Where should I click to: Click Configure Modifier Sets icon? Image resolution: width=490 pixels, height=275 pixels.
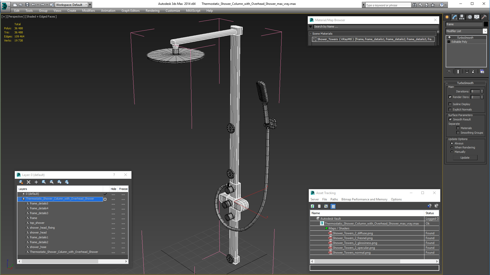[482, 72]
